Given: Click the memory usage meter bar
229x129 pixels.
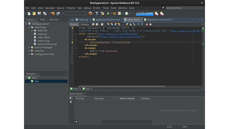Looking at the screenshot, I should coord(144,14).
